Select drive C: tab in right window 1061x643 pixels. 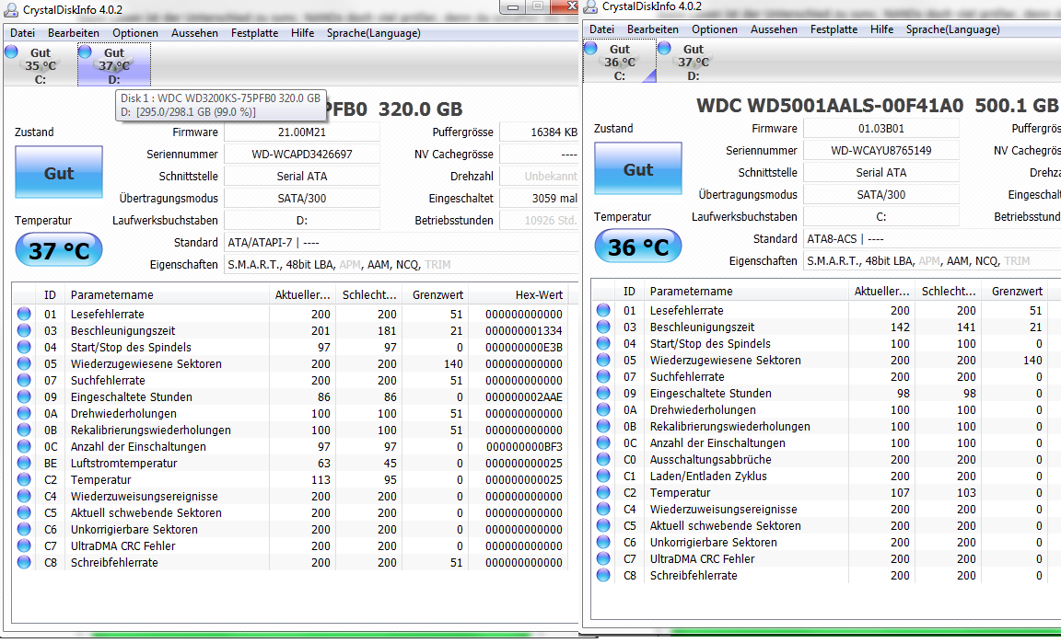point(619,62)
